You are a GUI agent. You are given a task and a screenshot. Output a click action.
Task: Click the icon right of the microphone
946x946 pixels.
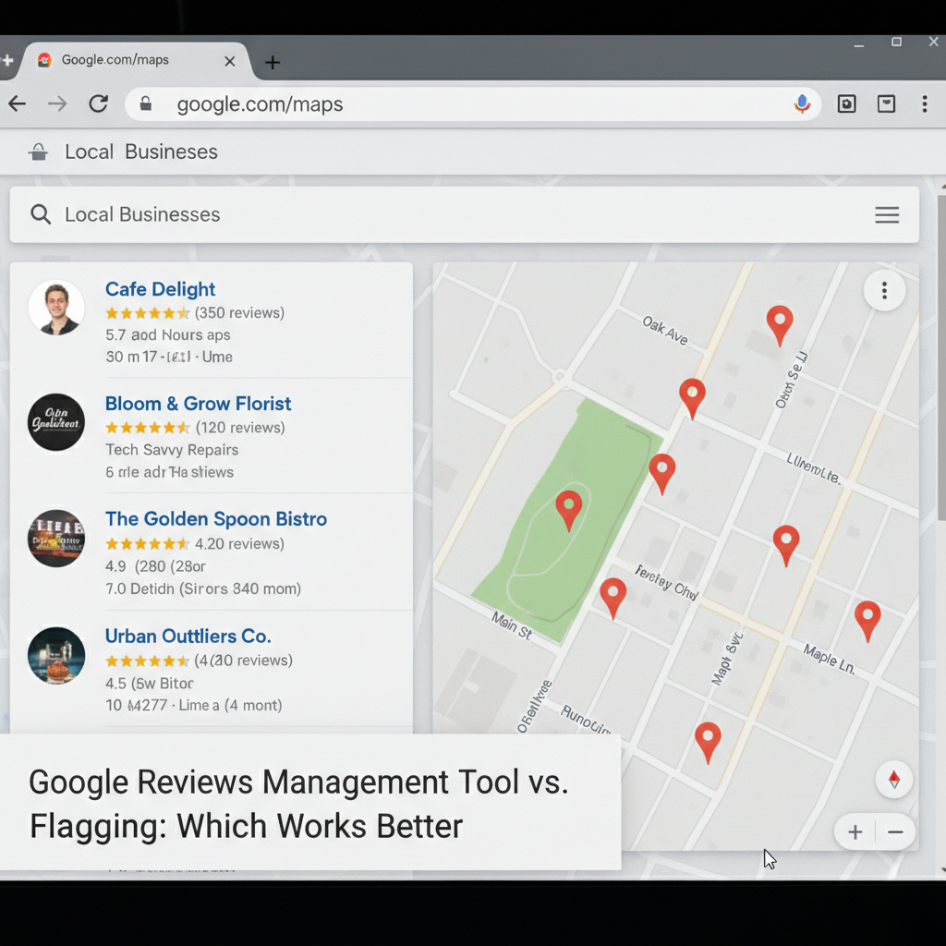click(846, 103)
